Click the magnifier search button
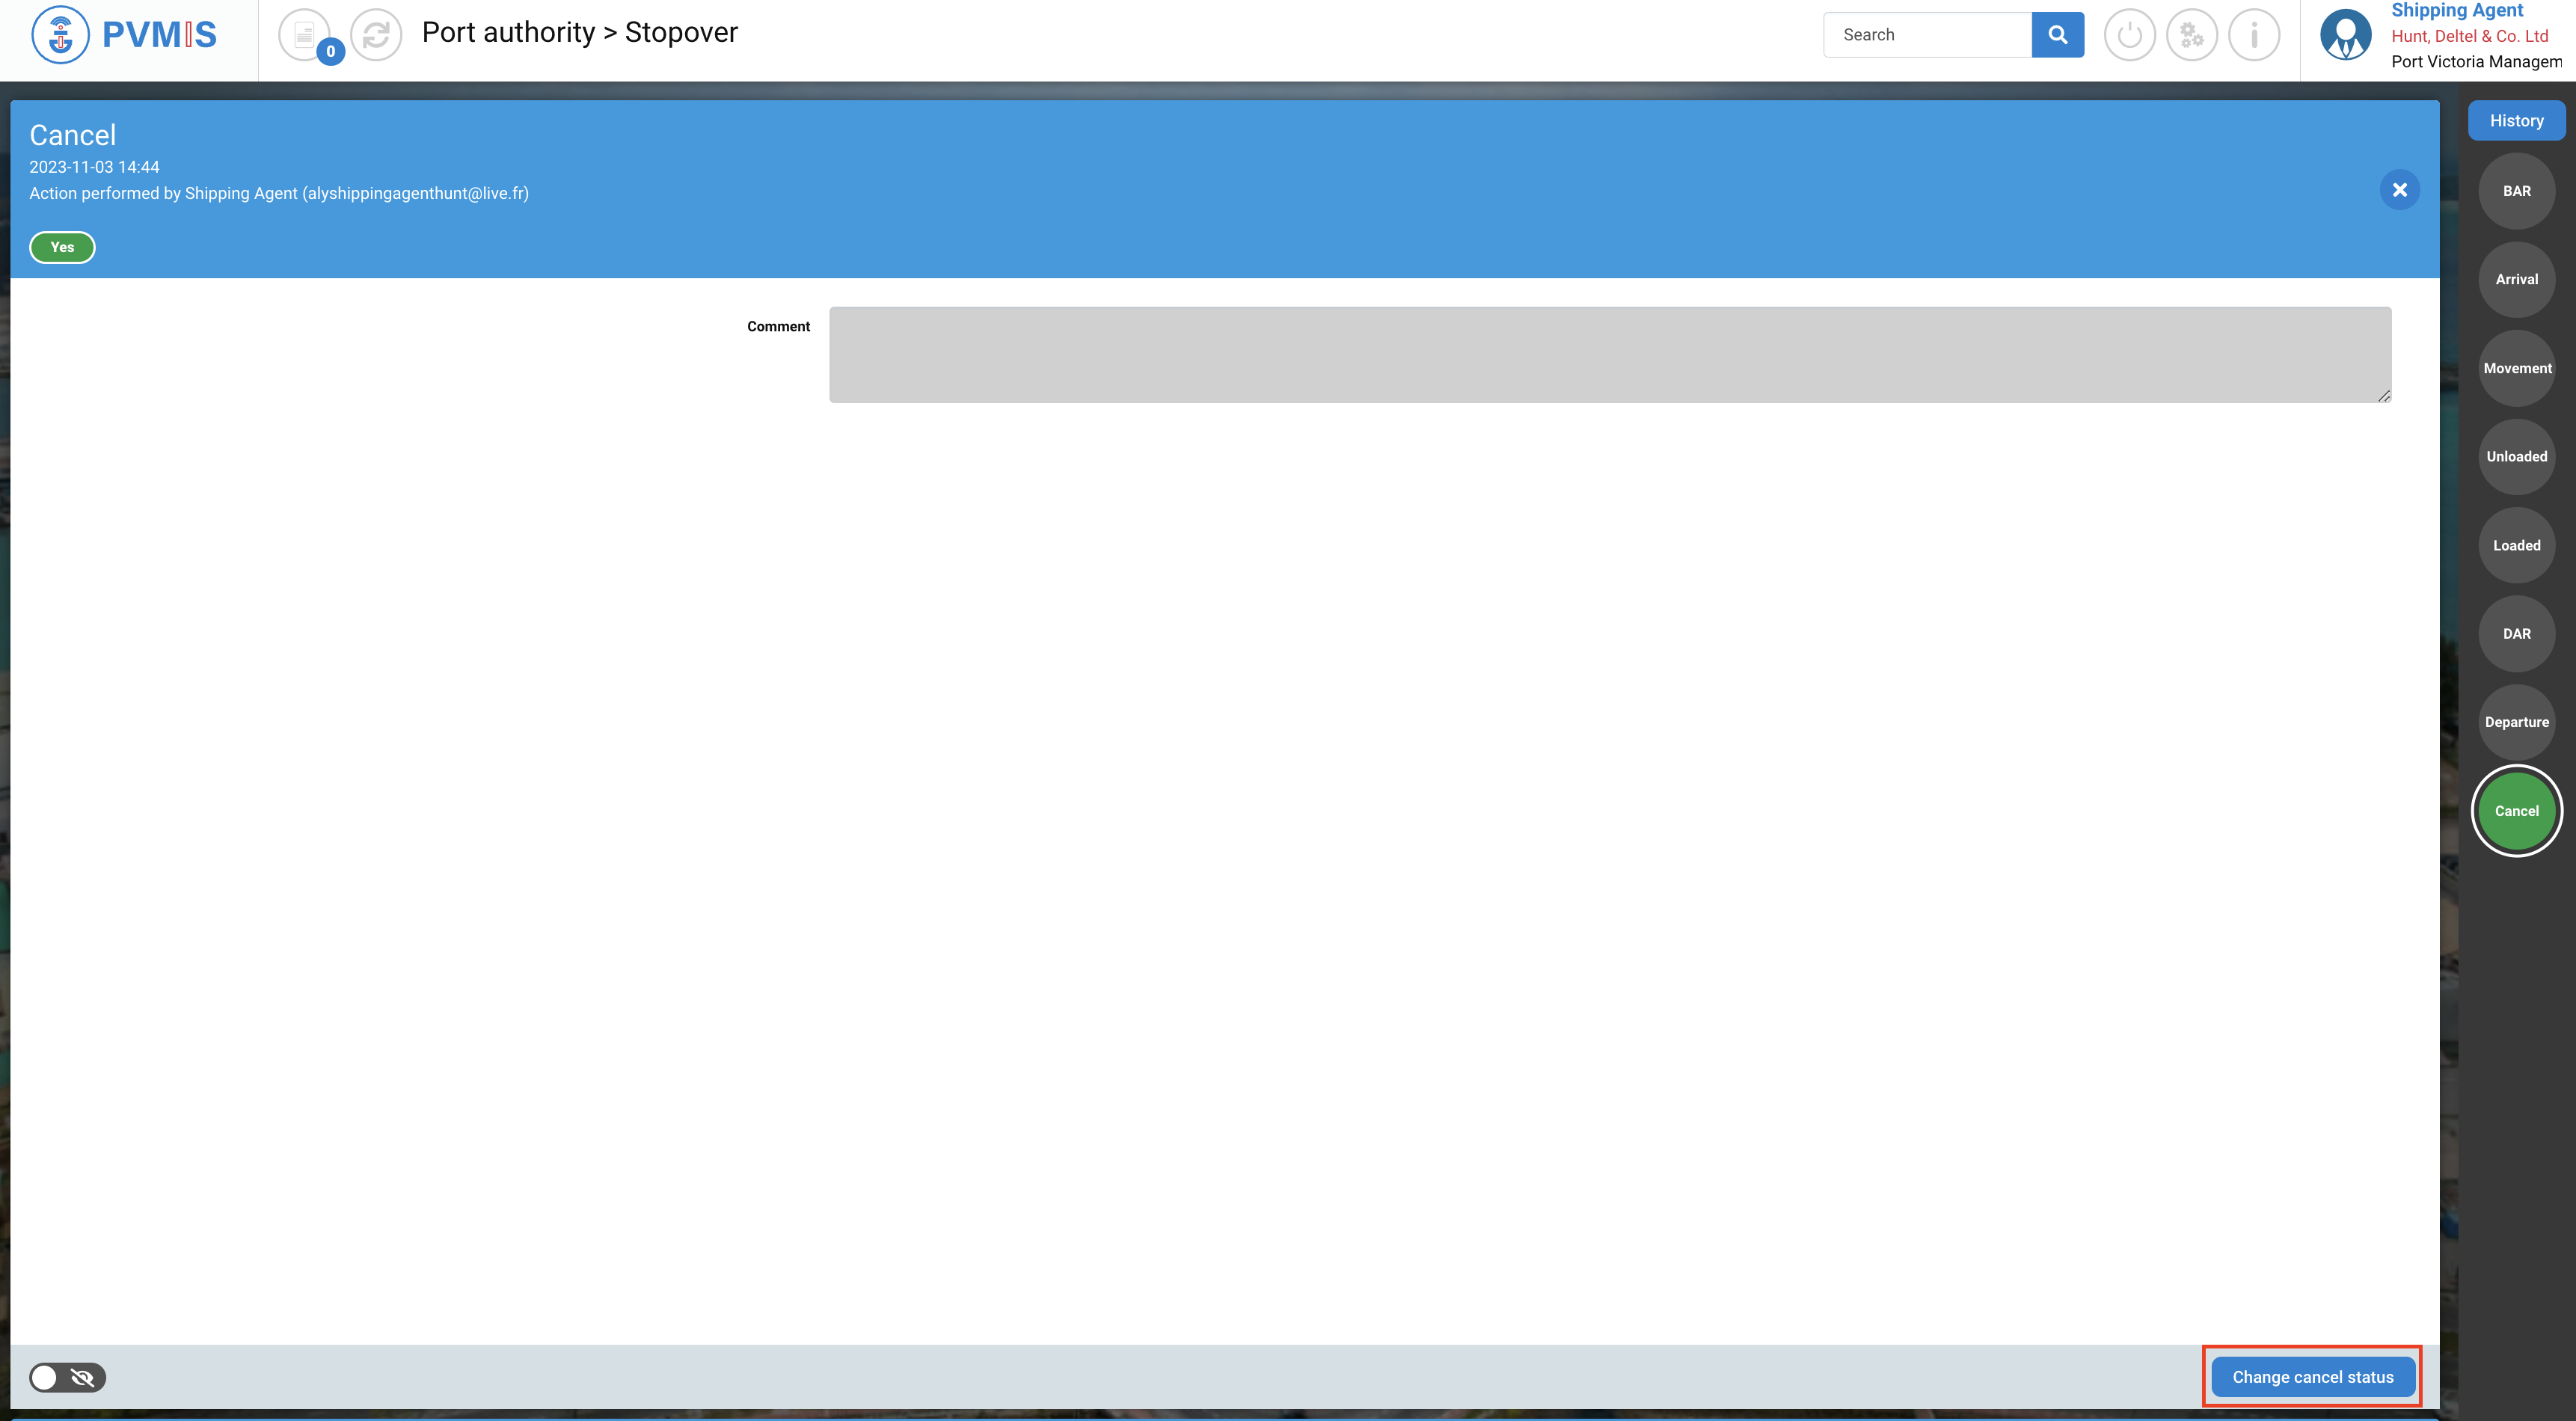Image resolution: width=2576 pixels, height=1421 pixels. pyautogui.click(x=2057, y=35)
